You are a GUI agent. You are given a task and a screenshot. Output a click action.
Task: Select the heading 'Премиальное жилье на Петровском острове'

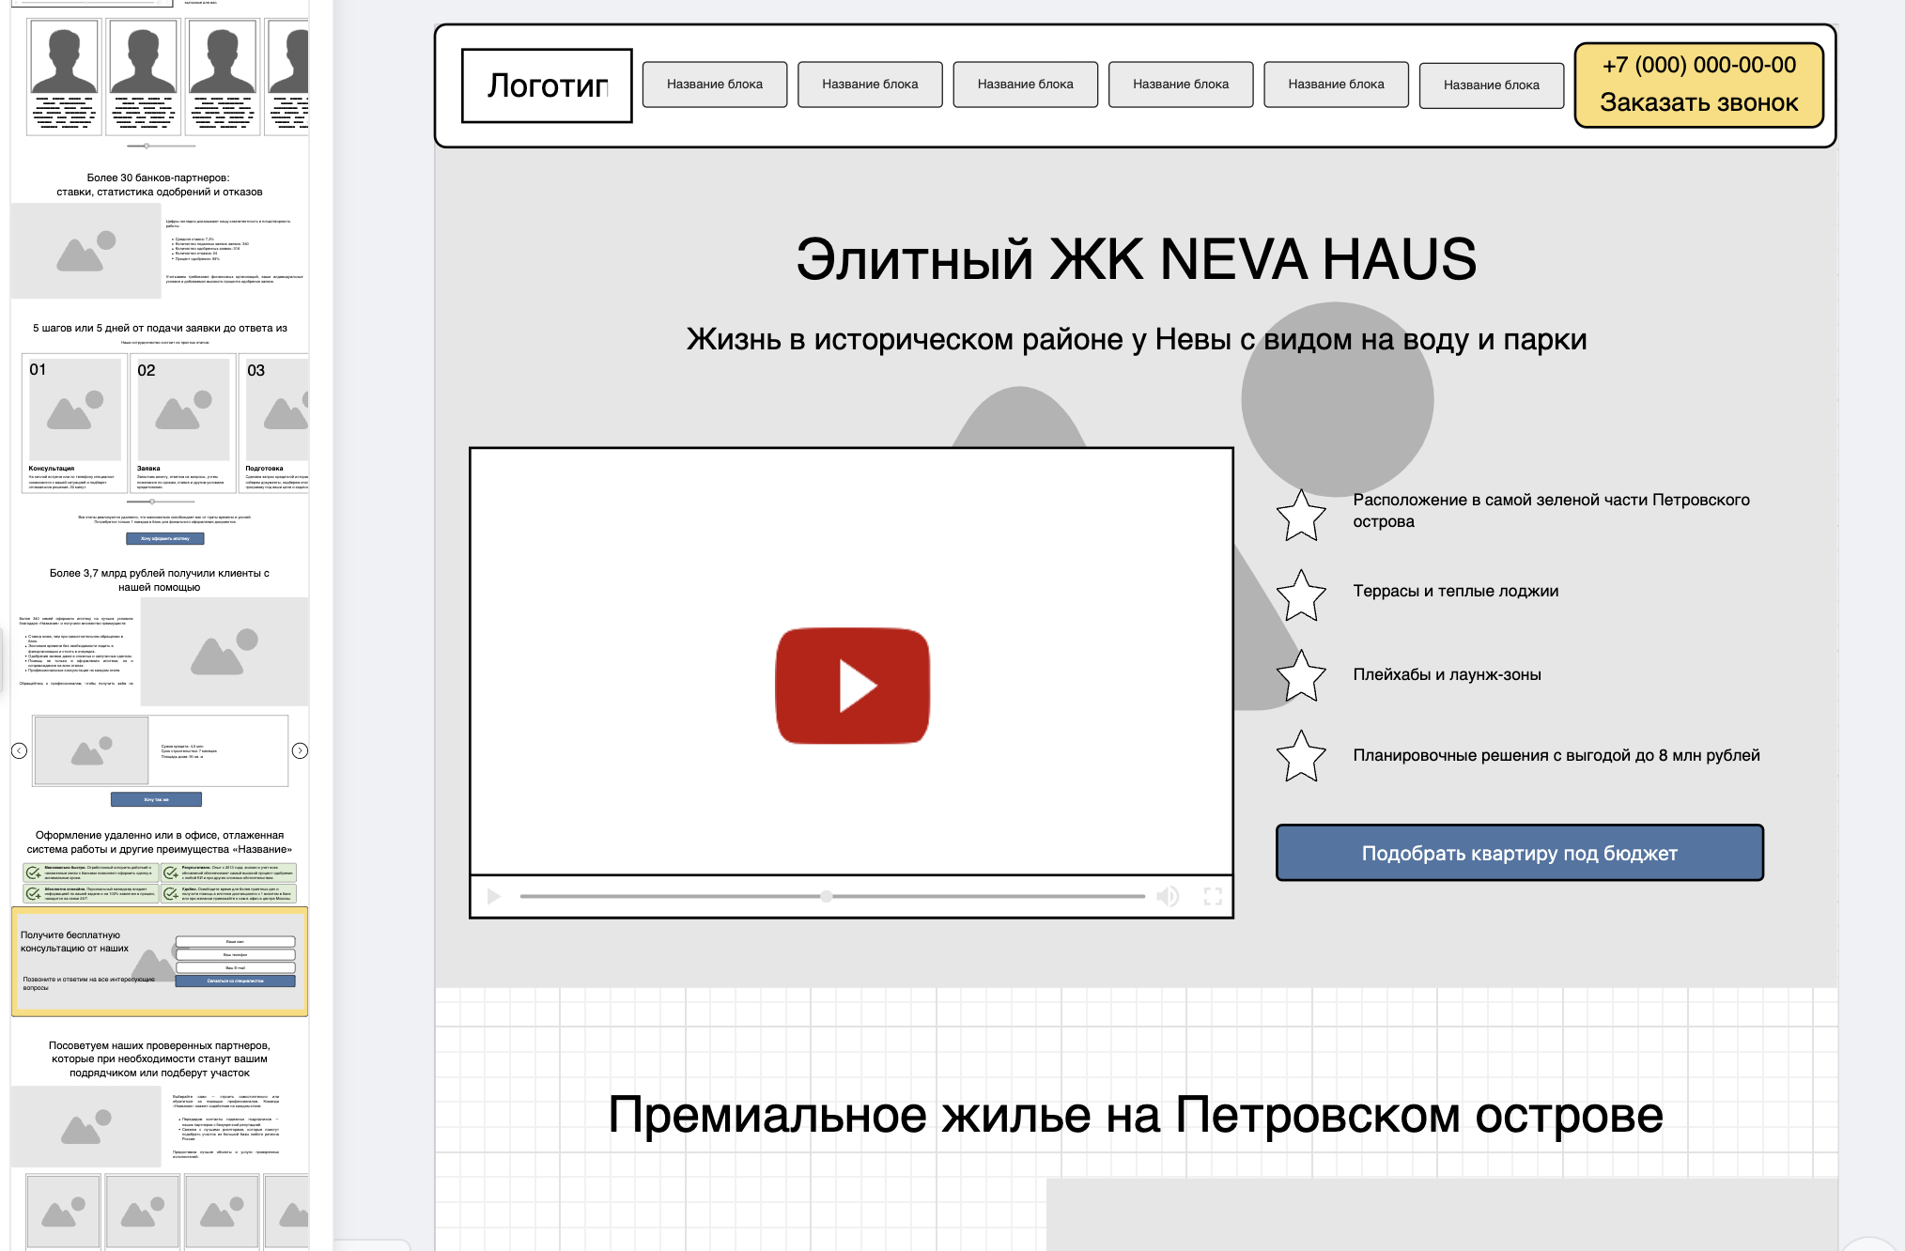[1136, 1115]
